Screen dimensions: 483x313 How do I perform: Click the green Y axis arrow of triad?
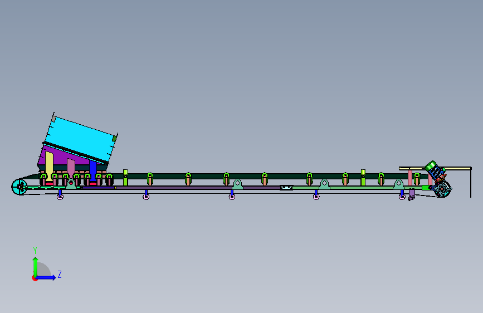(x=36, y=266)
